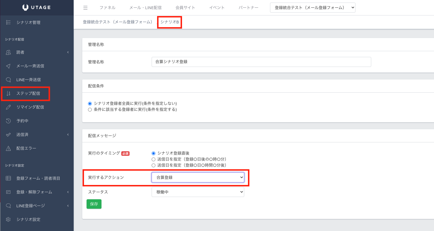
Task: Click the ステップ配信 sort icon
Action: (x=8, y=93)
